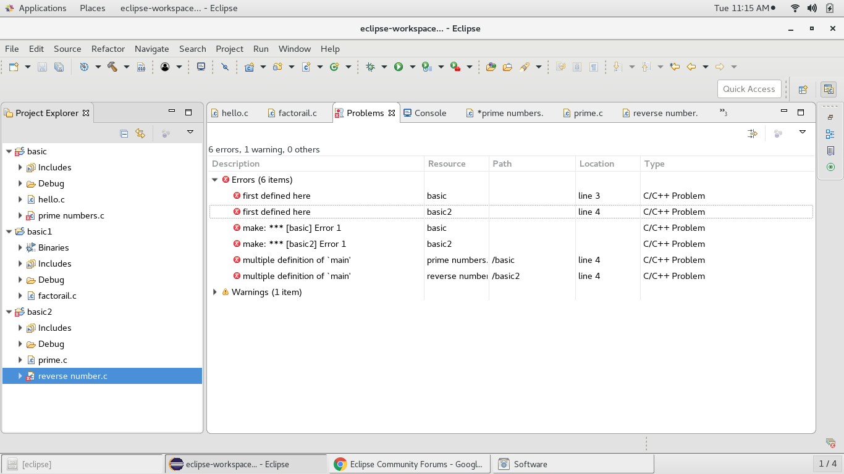Click the Open Task briefcase icon
The width and height of the screenshot is (844, 474).
click(507, 67)
